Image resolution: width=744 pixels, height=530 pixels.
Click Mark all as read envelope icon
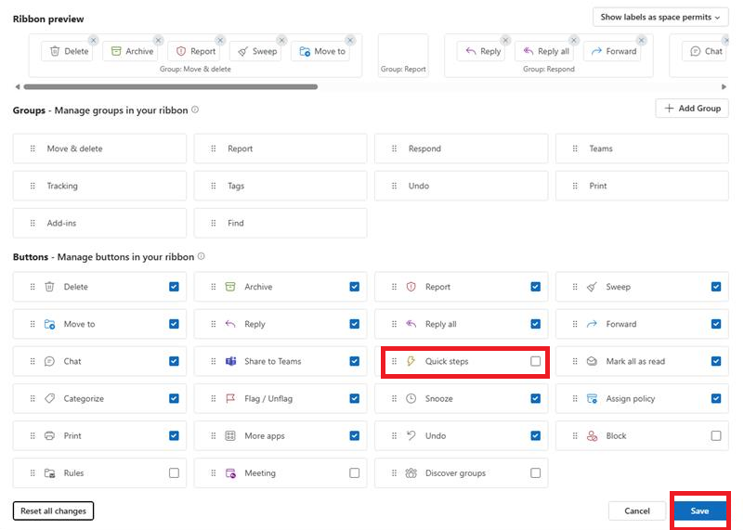click(592, 361)
